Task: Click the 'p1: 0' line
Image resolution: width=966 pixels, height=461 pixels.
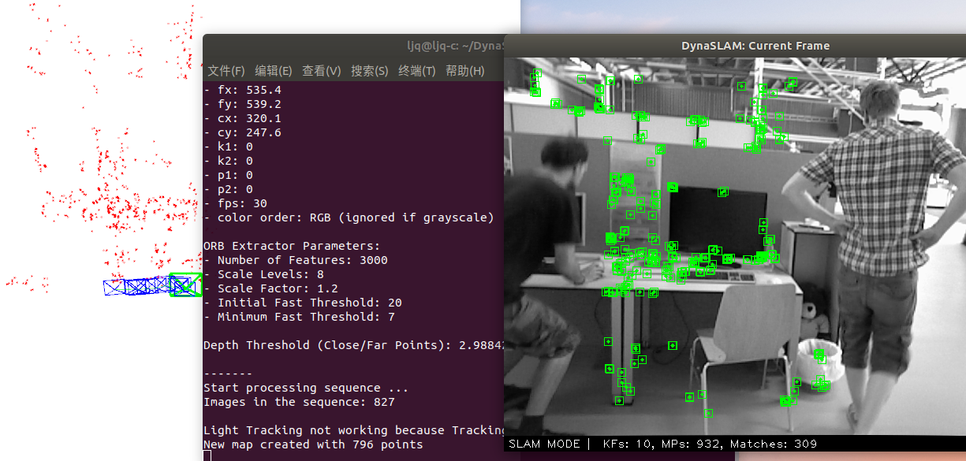Action: pos(229,175)
